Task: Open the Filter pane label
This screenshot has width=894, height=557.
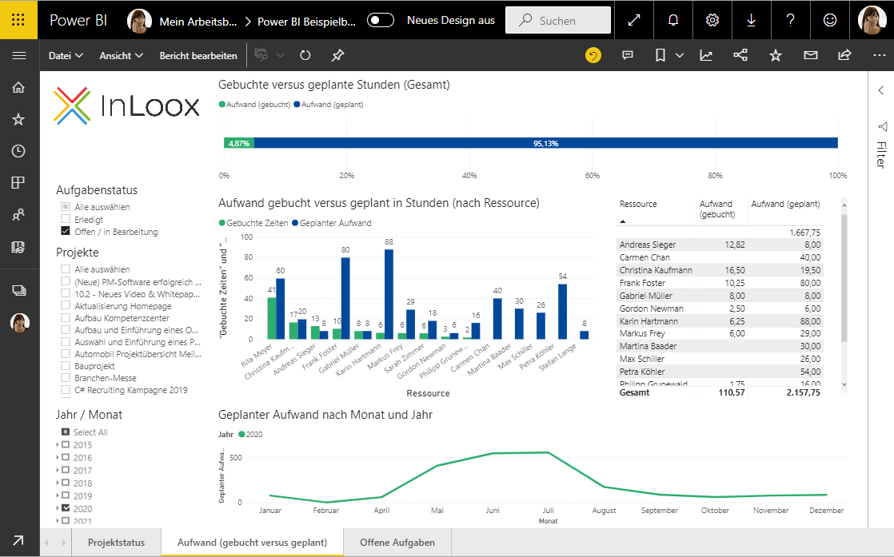Action: pyautogui.click(x=881, y=154)
